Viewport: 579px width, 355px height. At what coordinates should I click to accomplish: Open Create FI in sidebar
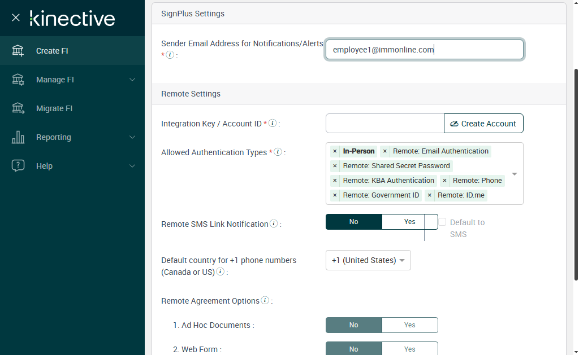72,51
